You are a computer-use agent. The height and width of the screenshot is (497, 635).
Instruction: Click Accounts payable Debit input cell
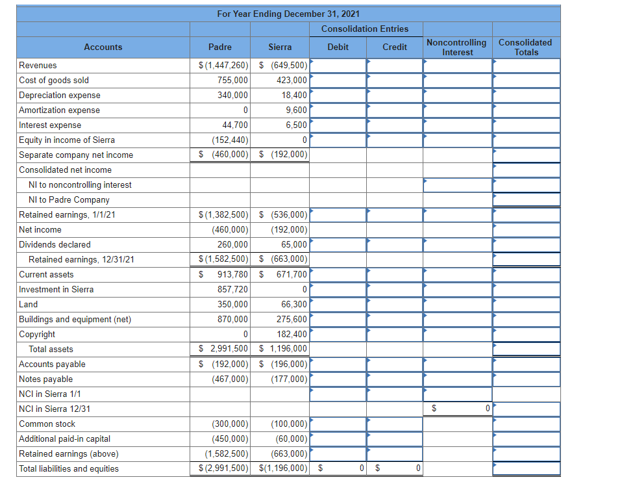click(338, 365)
